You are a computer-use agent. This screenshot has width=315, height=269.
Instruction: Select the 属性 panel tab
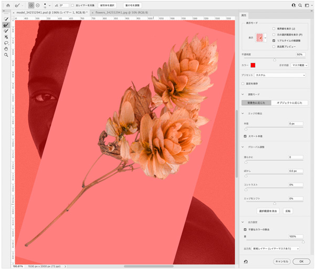[244, 15]
